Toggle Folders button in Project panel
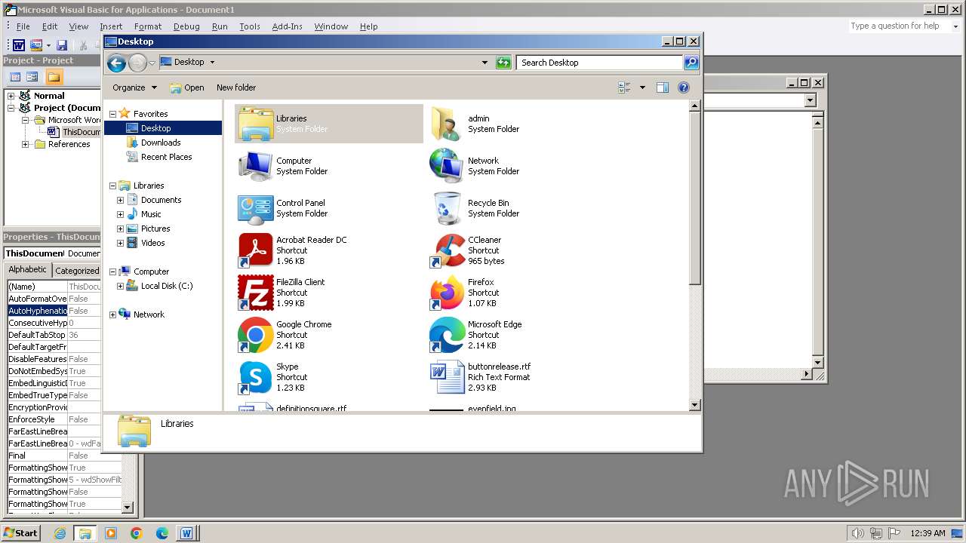Viewport: 966px width, 543px height. [54, 77]
